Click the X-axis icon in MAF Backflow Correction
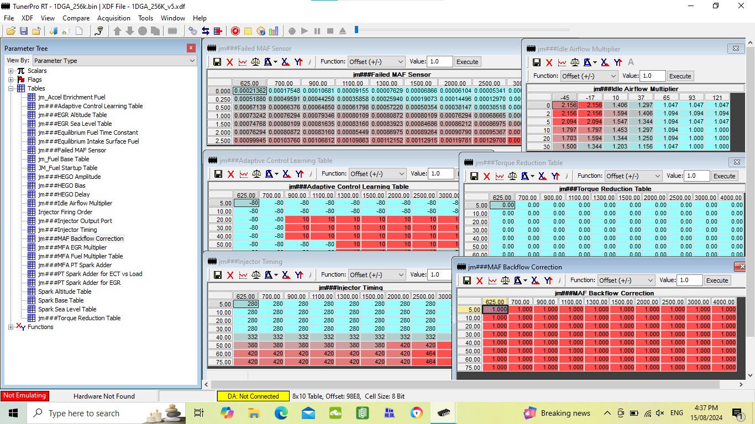 pyautogui.click(x=535, y=280)
